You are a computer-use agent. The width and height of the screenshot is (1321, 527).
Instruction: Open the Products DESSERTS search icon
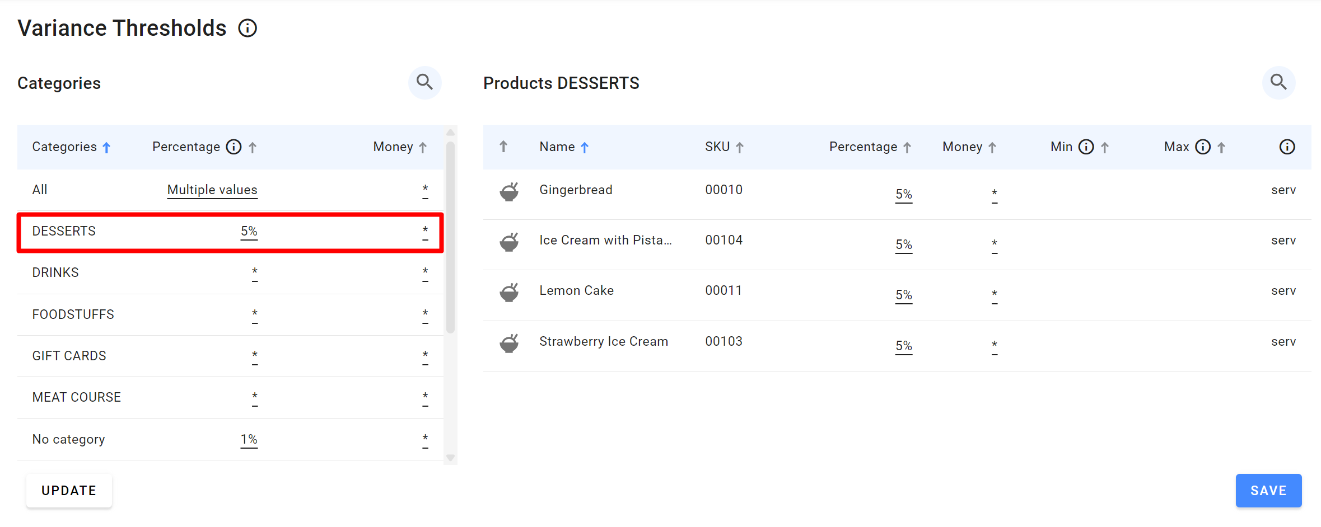tap(1278, 83)
